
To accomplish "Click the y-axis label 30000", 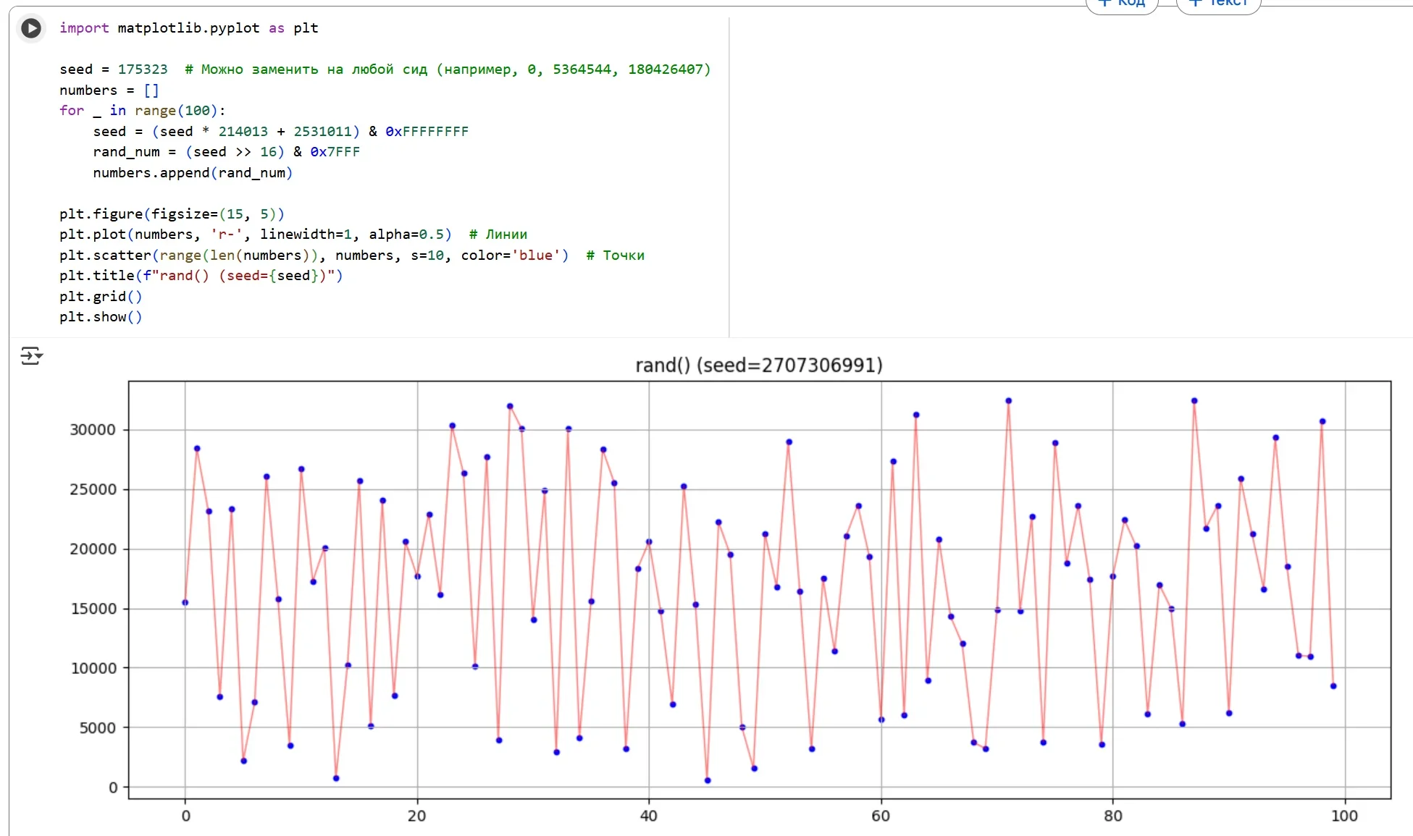I will [93, 430].
